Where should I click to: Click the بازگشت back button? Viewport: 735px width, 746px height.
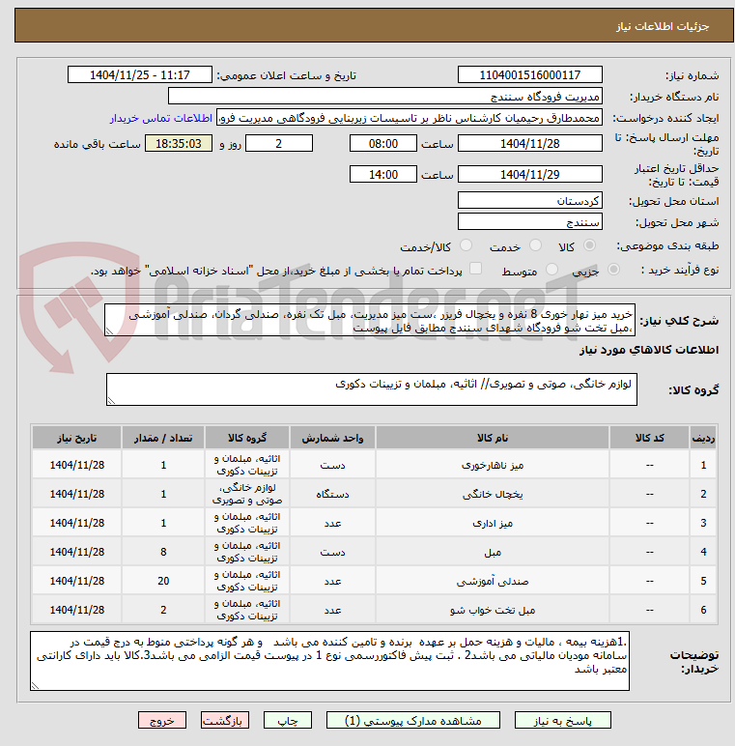[x=224, y=721]
